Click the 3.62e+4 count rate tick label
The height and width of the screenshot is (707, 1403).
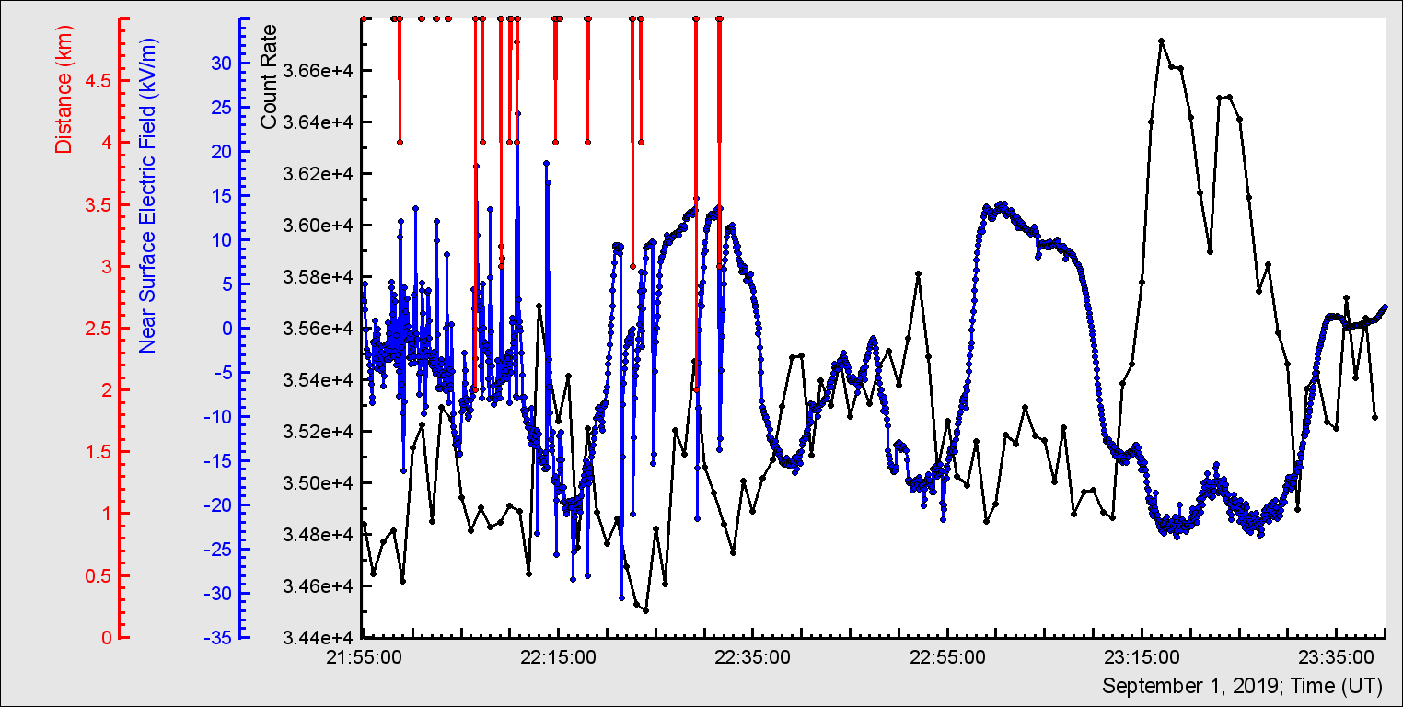pyautogui.click(x=317, y=174)
